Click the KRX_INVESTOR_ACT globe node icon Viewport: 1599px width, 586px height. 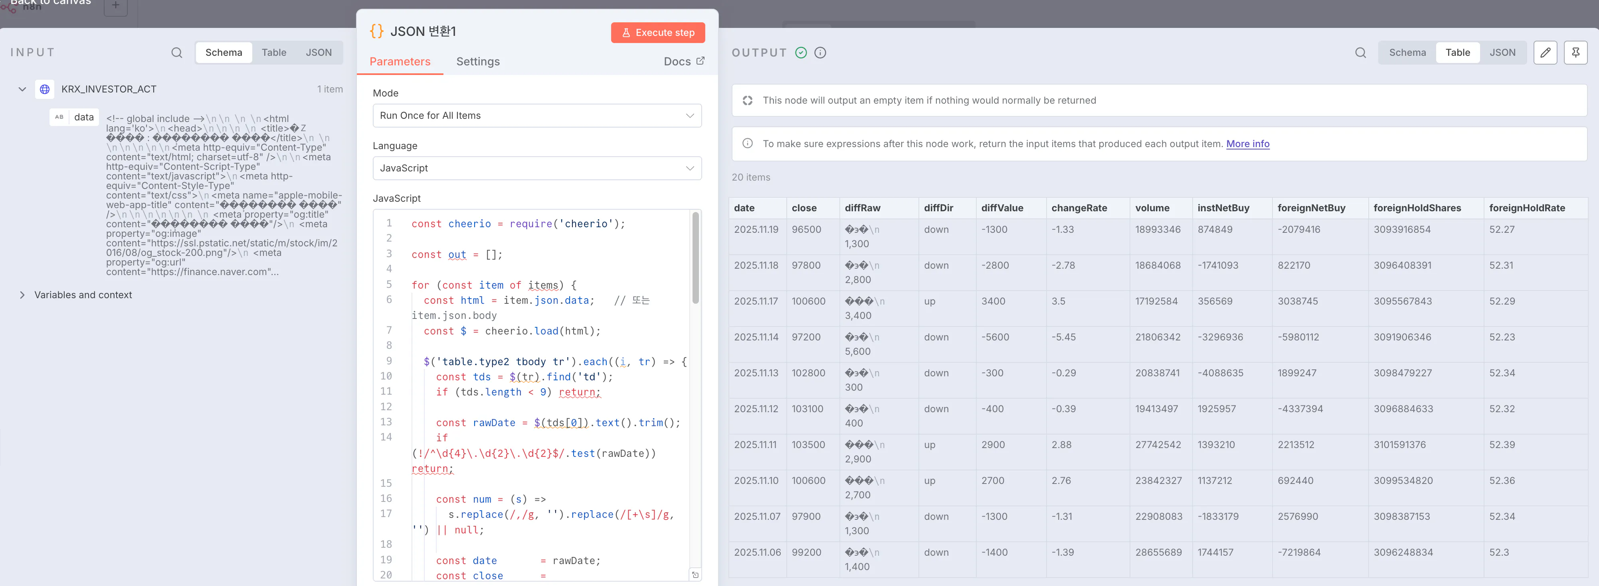click(x=45, y=89)
